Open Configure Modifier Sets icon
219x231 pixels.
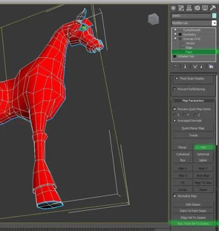pos(211,66)
